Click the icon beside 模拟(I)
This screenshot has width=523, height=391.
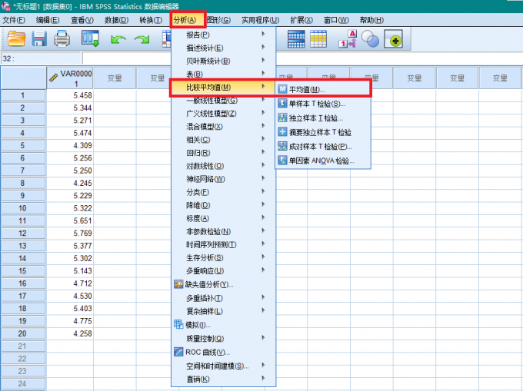tap(178, 324)
